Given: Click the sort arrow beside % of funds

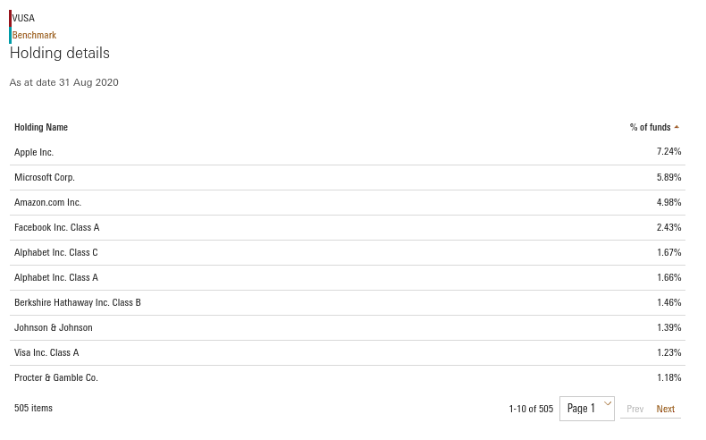Looking at the screenshot, I should (677, 128).
